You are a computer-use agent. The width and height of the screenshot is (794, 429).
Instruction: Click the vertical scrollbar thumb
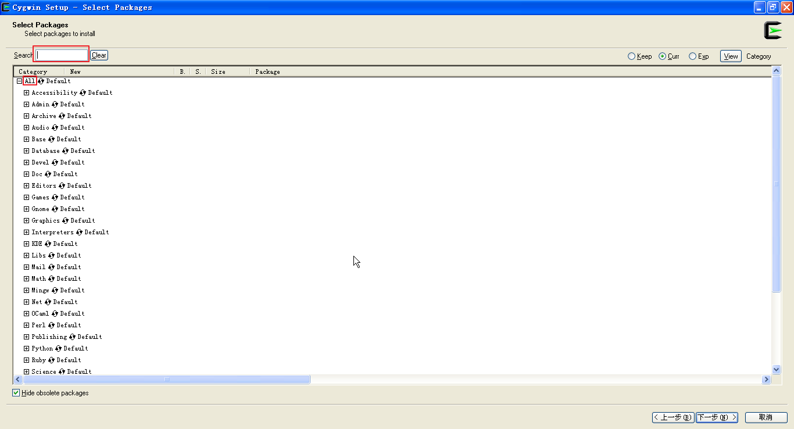[x=776, y=184]
